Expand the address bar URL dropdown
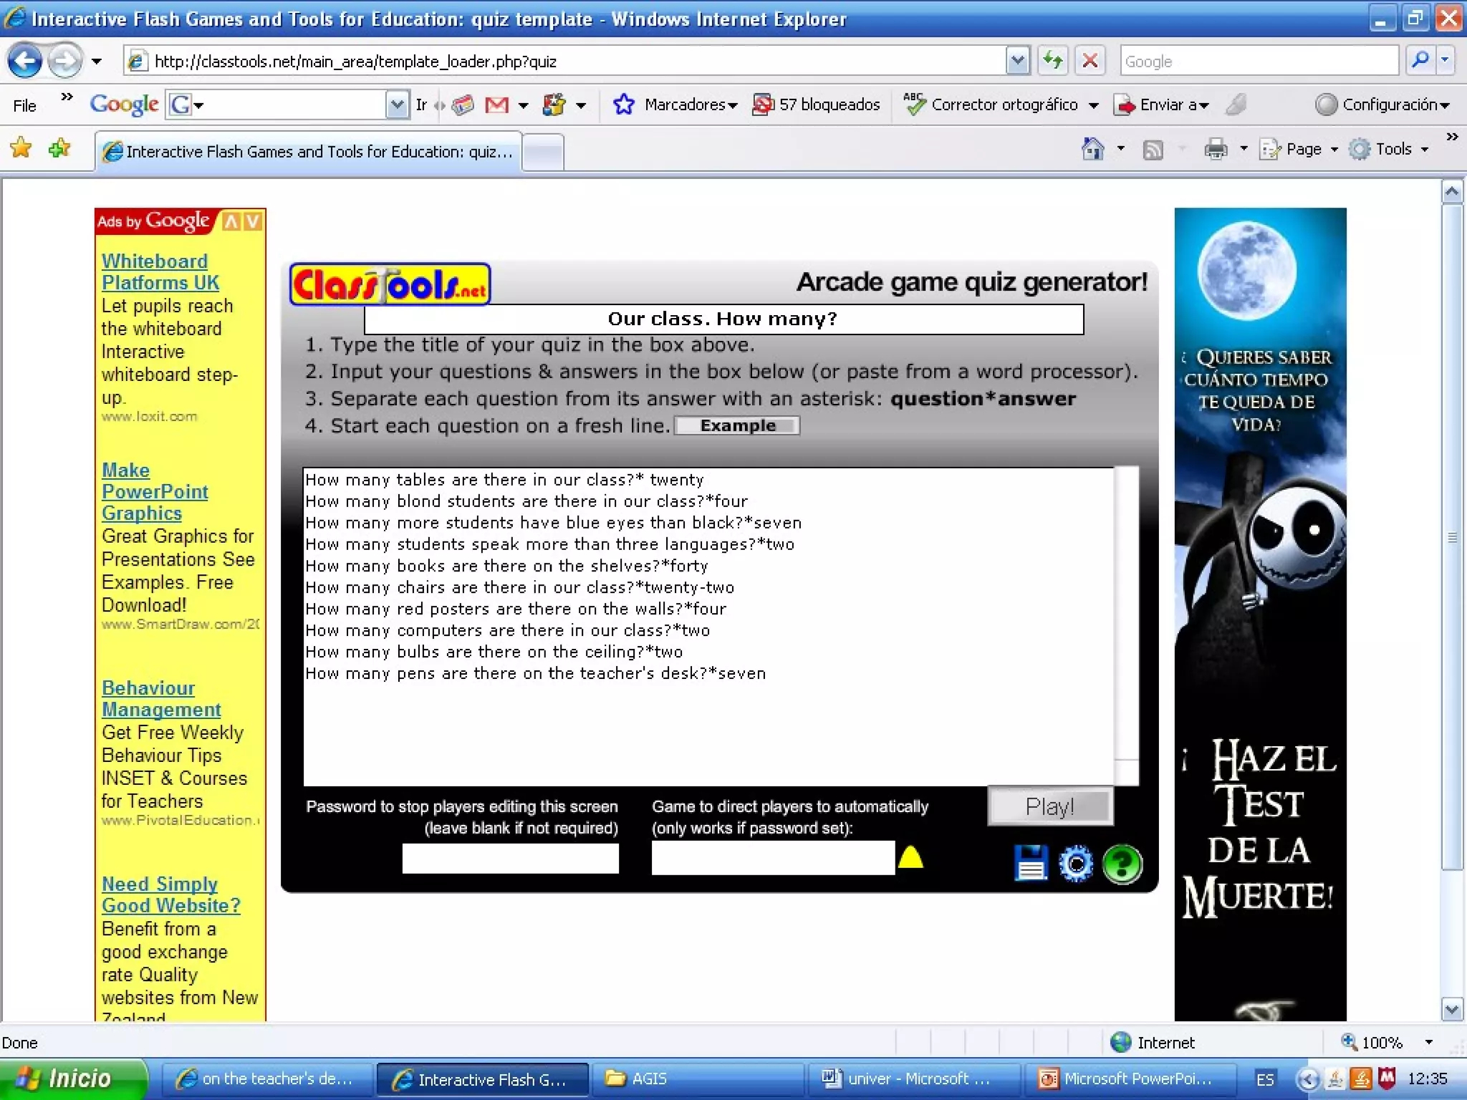The image size is (1467, 1100). coord(1017,61)
